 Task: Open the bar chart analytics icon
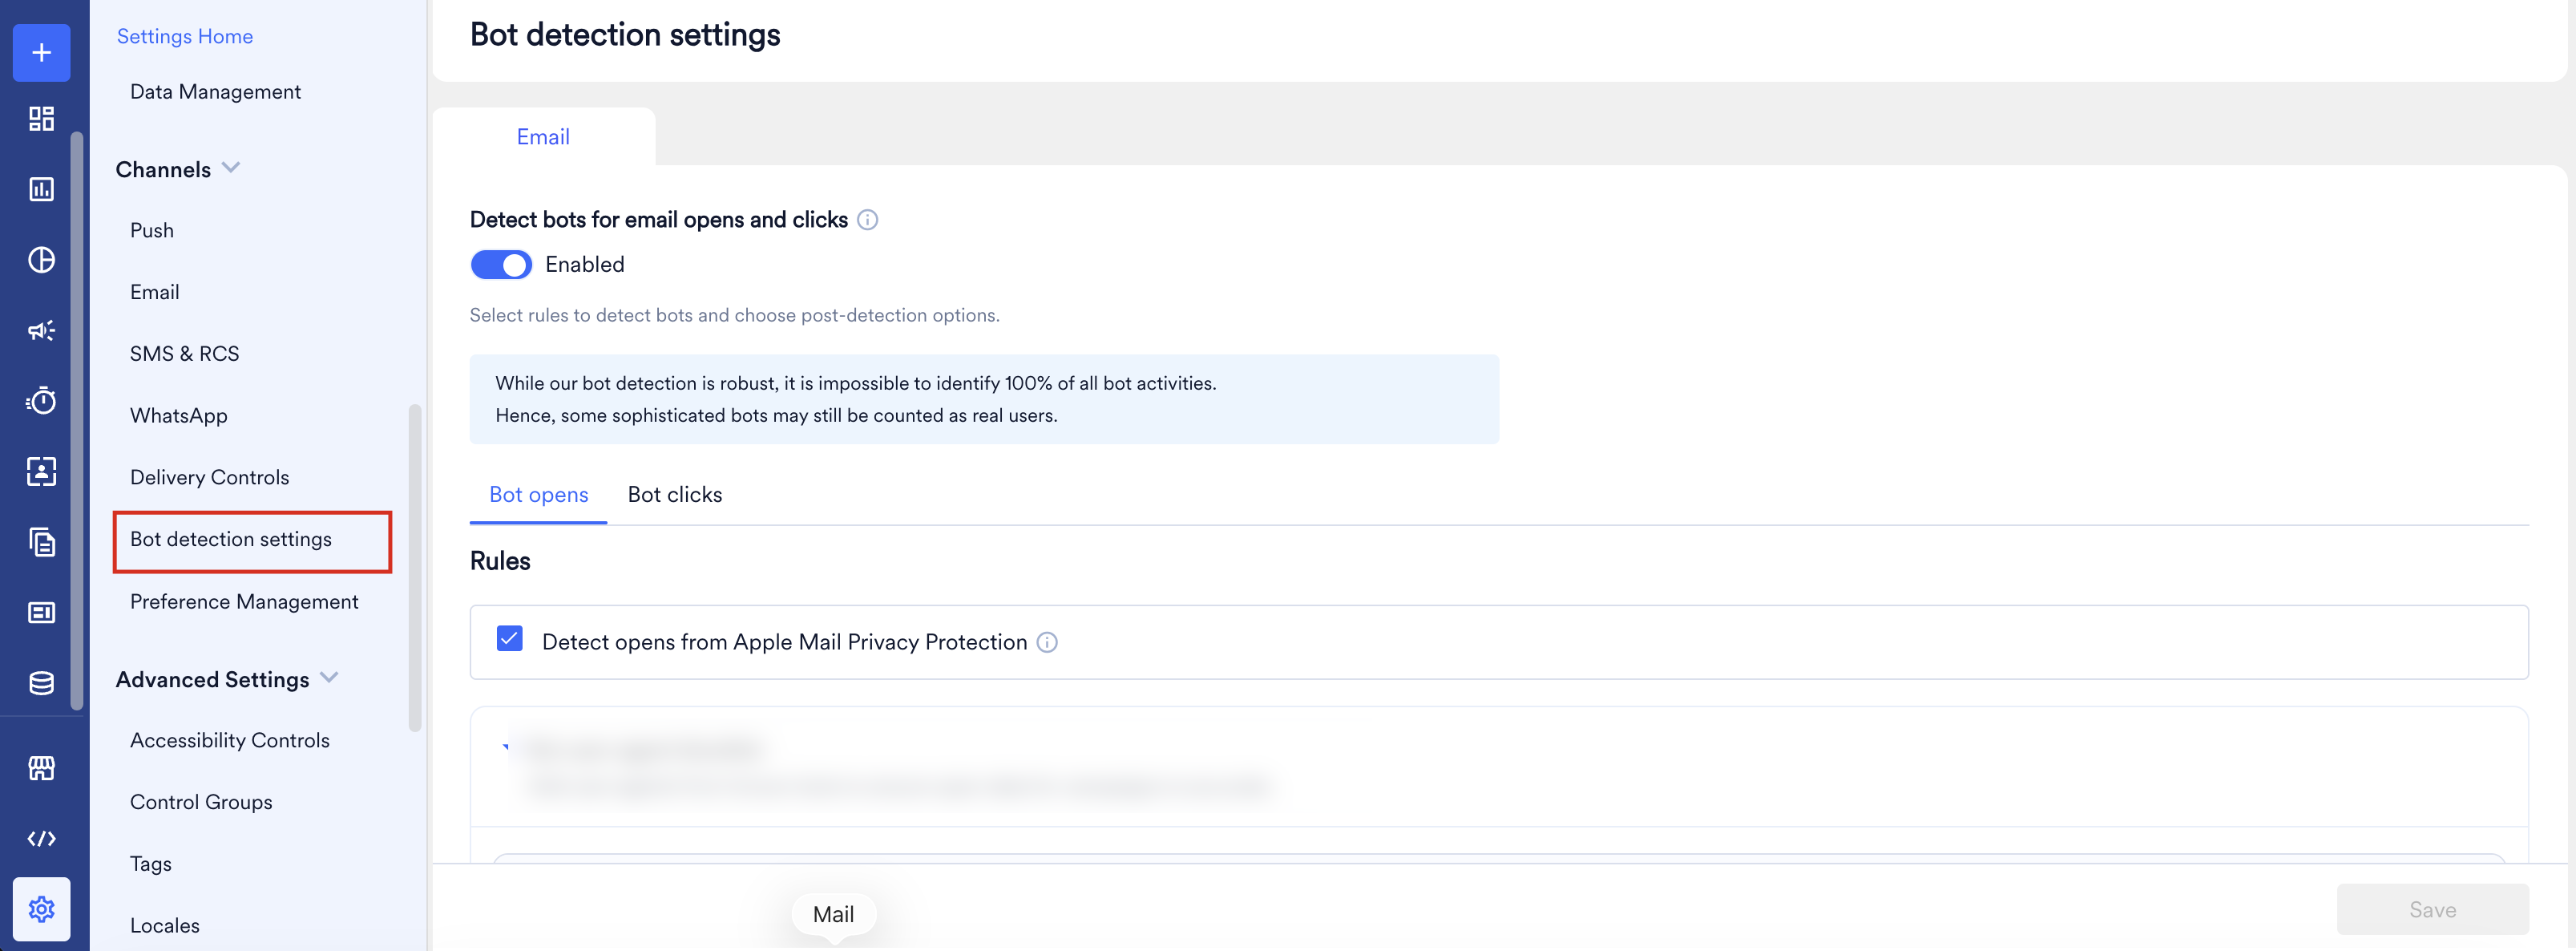pos(41,189)
